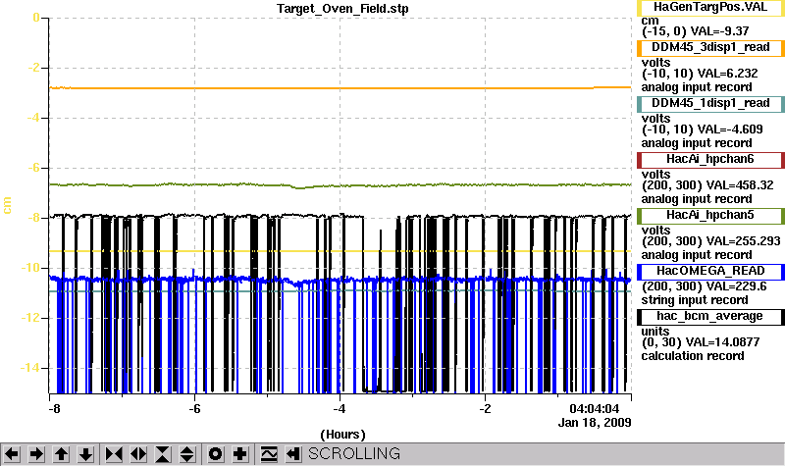Pan the graph down with down arrow
The image size is (785, 466).
click(85, 454)
